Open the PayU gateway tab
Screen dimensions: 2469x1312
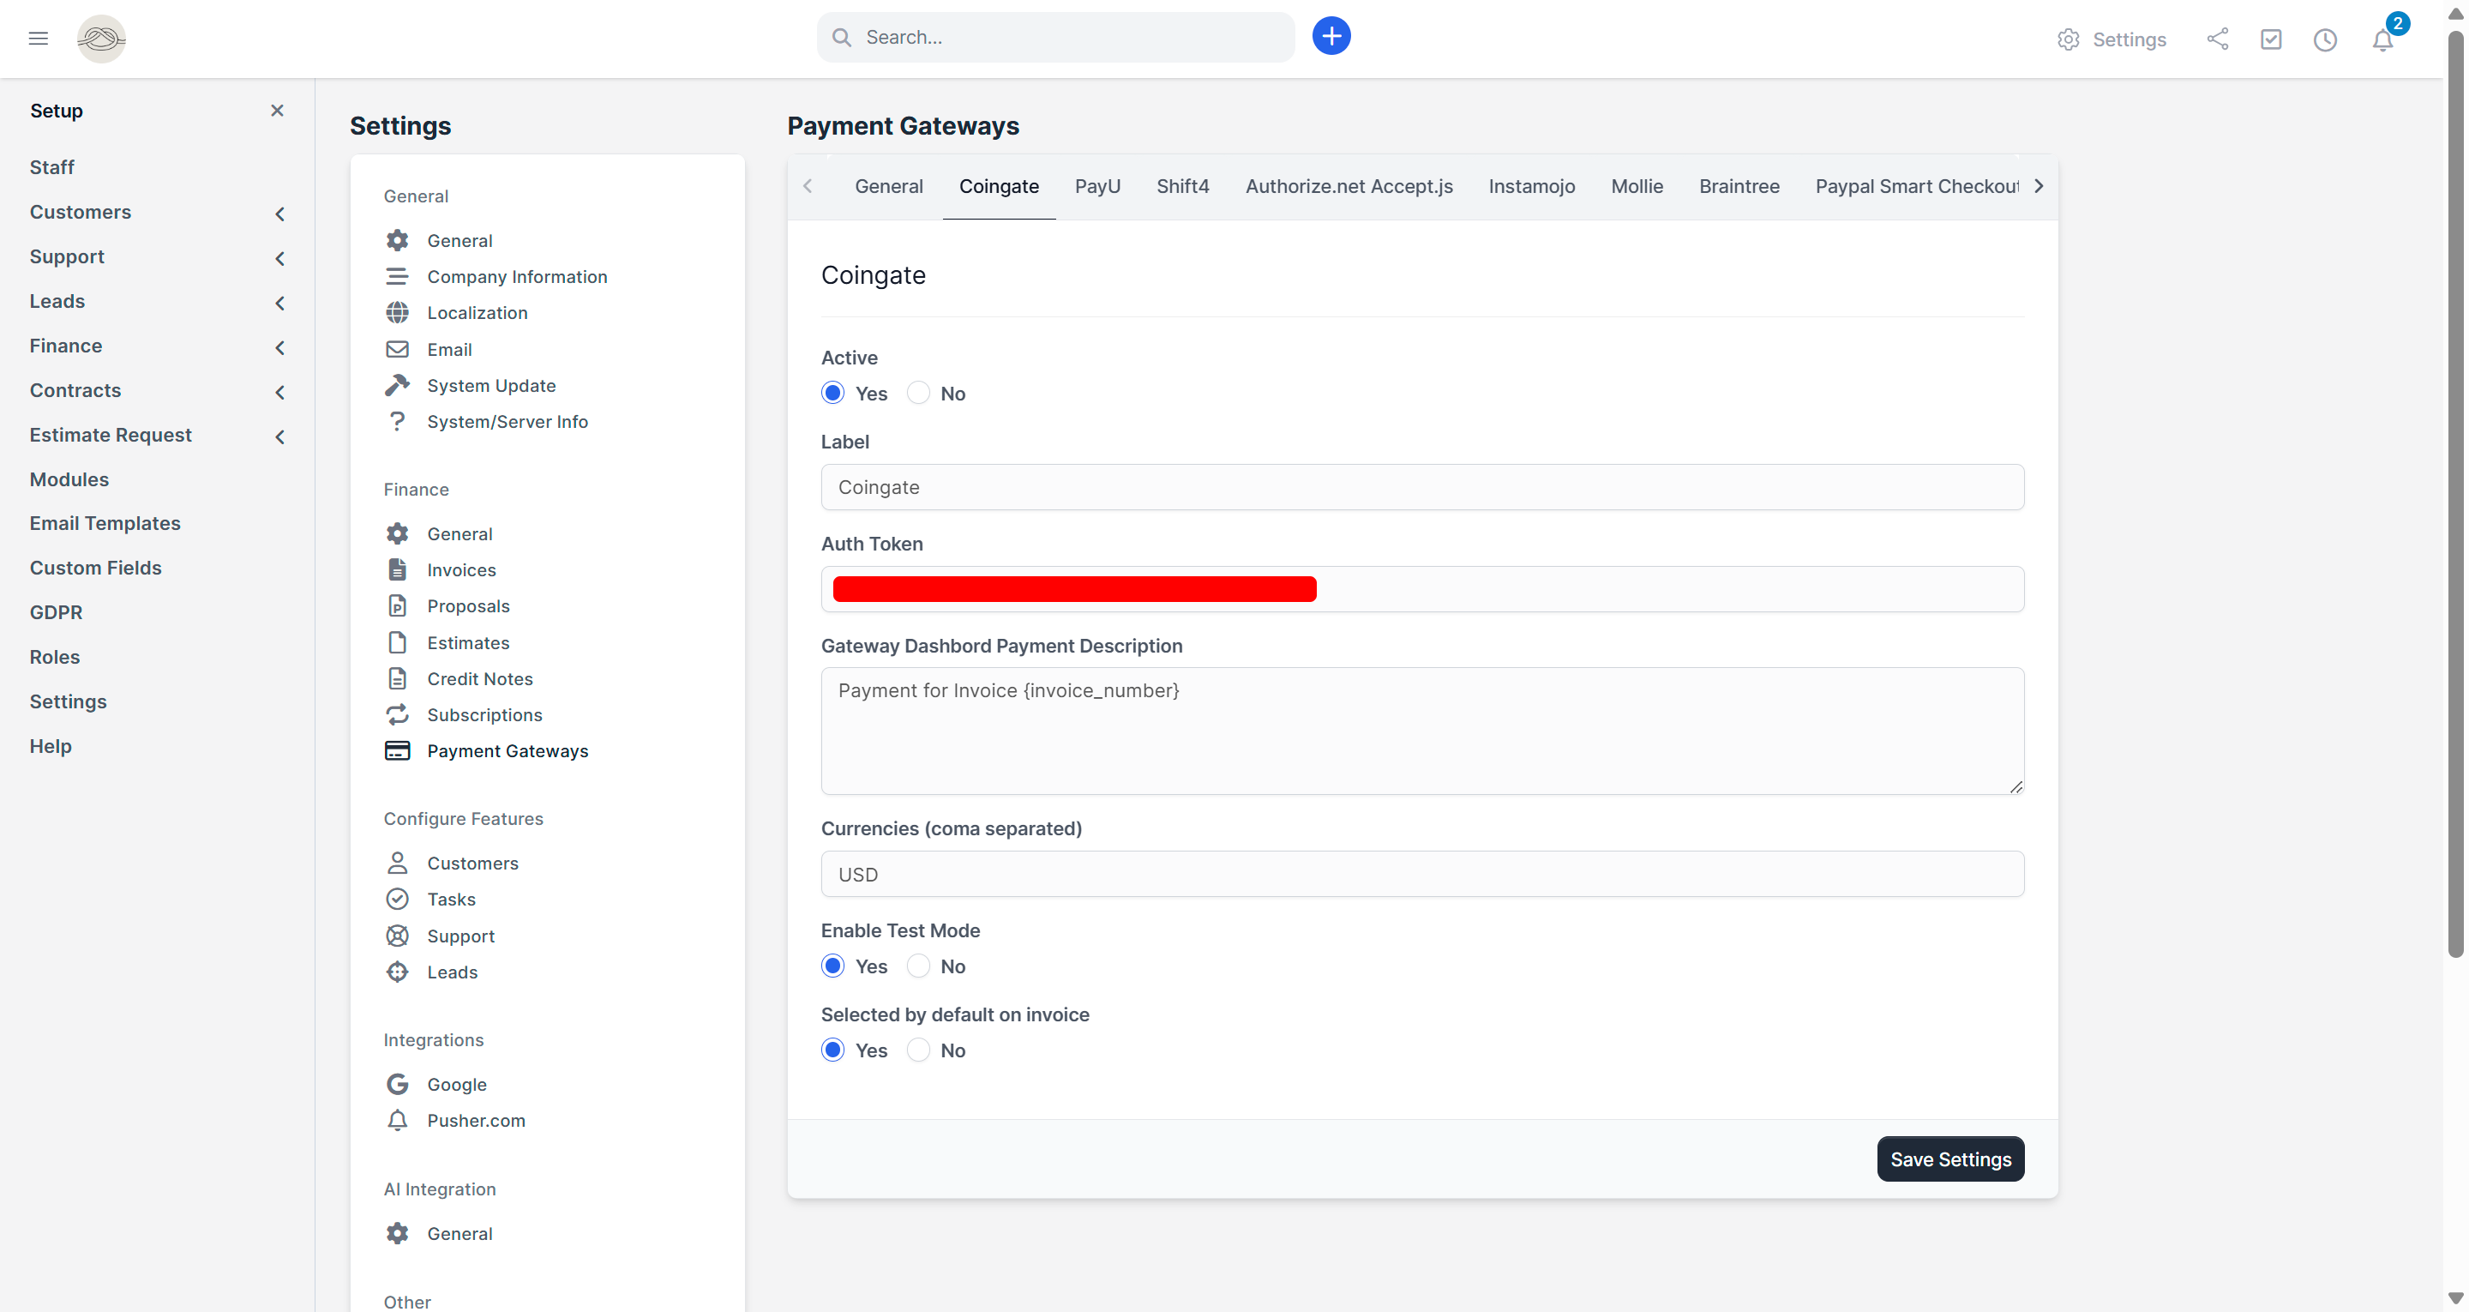(1097, 186)
